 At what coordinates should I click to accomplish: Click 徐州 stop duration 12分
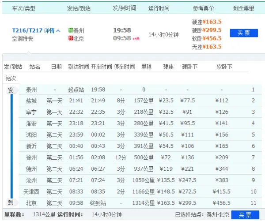tap(121, 157)
